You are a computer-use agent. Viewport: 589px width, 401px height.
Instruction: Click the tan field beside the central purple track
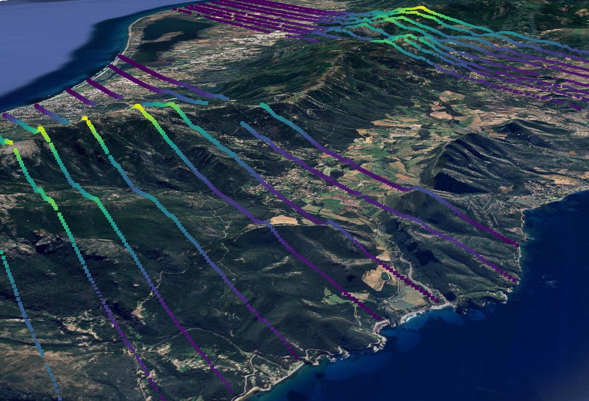284,220
